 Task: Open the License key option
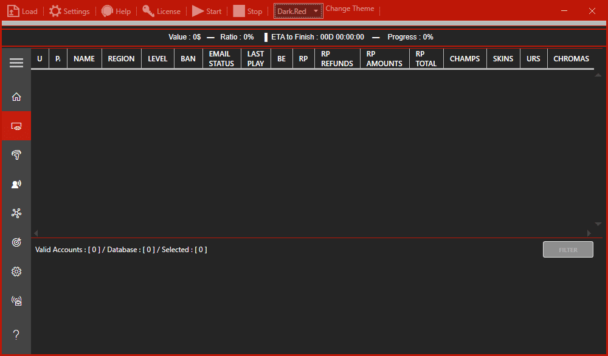click(161, 11)
